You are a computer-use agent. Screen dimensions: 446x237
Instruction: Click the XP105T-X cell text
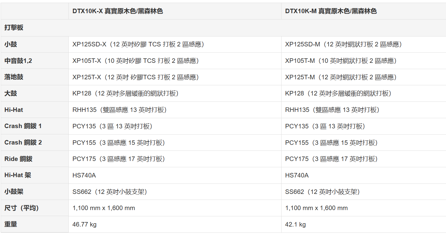(136, 61)
